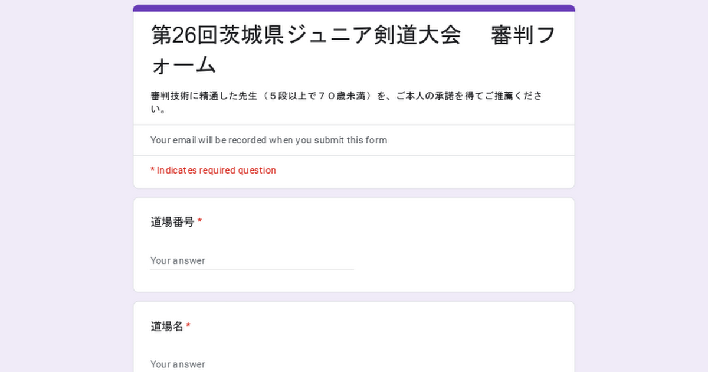Click the 道場名 question label
Screen dimensions: 708x372
[167, 326]
